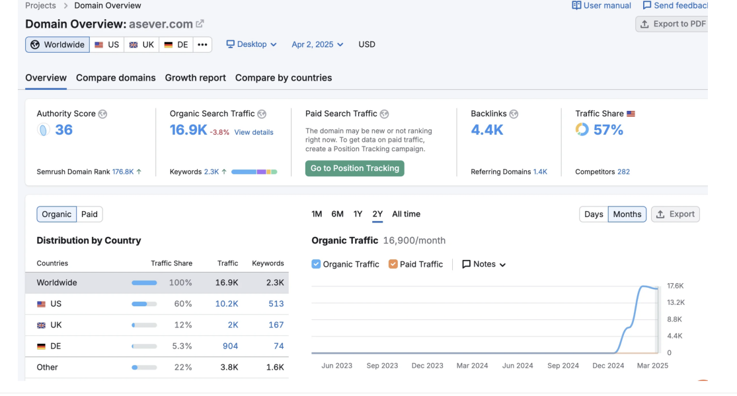
Task: Click the US flag beside Traffic Share
Action: click(x=631, y=114)
